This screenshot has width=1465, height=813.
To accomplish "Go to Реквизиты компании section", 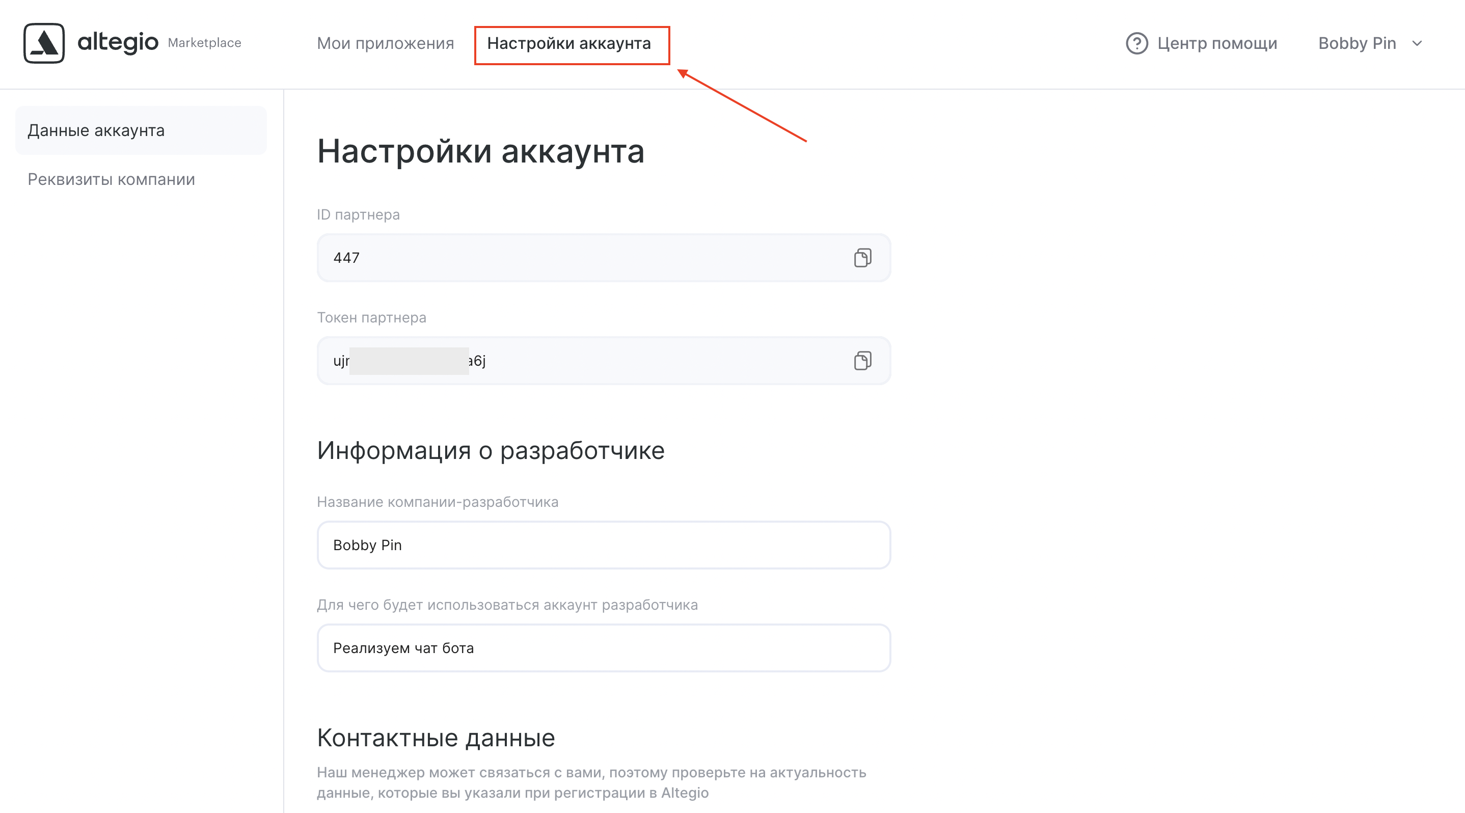I will pyautogui.click(x=112, y=179).
